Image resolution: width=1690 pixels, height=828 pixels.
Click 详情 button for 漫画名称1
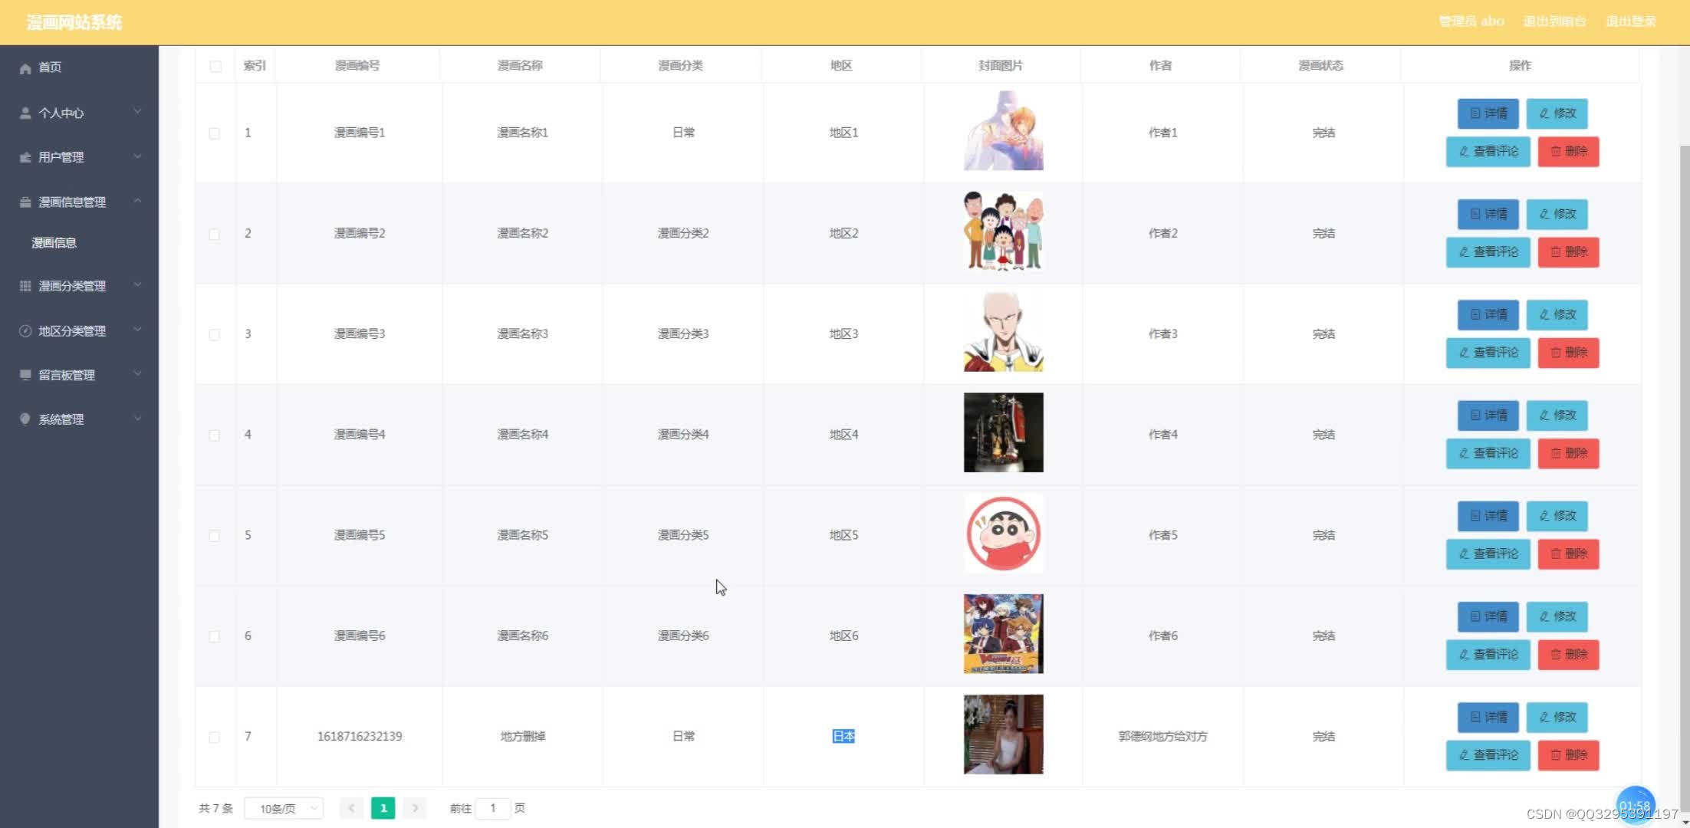tap(1488, 113)
